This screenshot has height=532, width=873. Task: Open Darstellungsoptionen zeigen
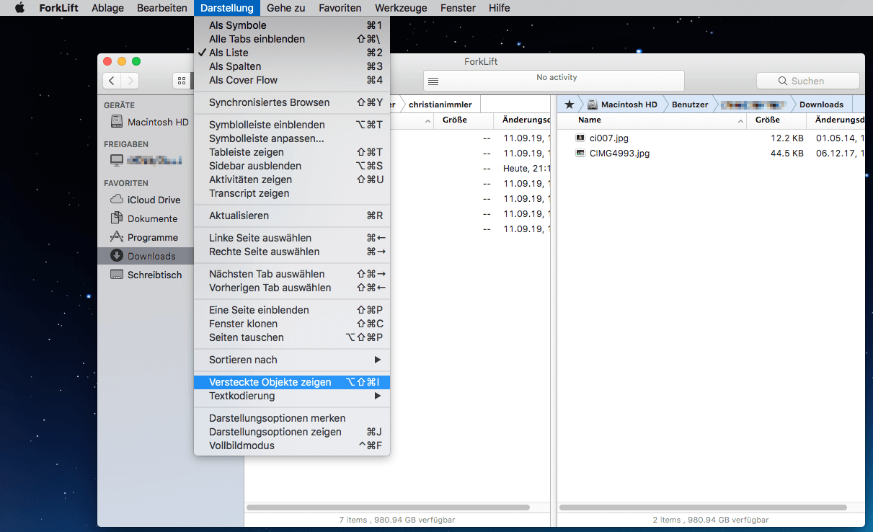pos(292,432)
